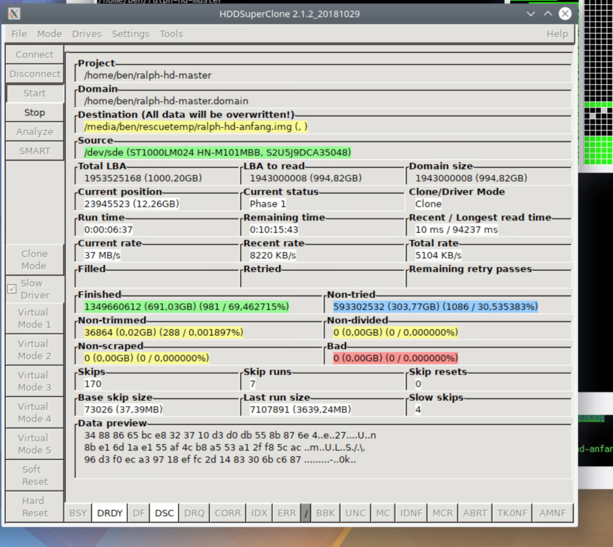
Task: Select Virtual Mode 5
Action: tap(34, 444)
